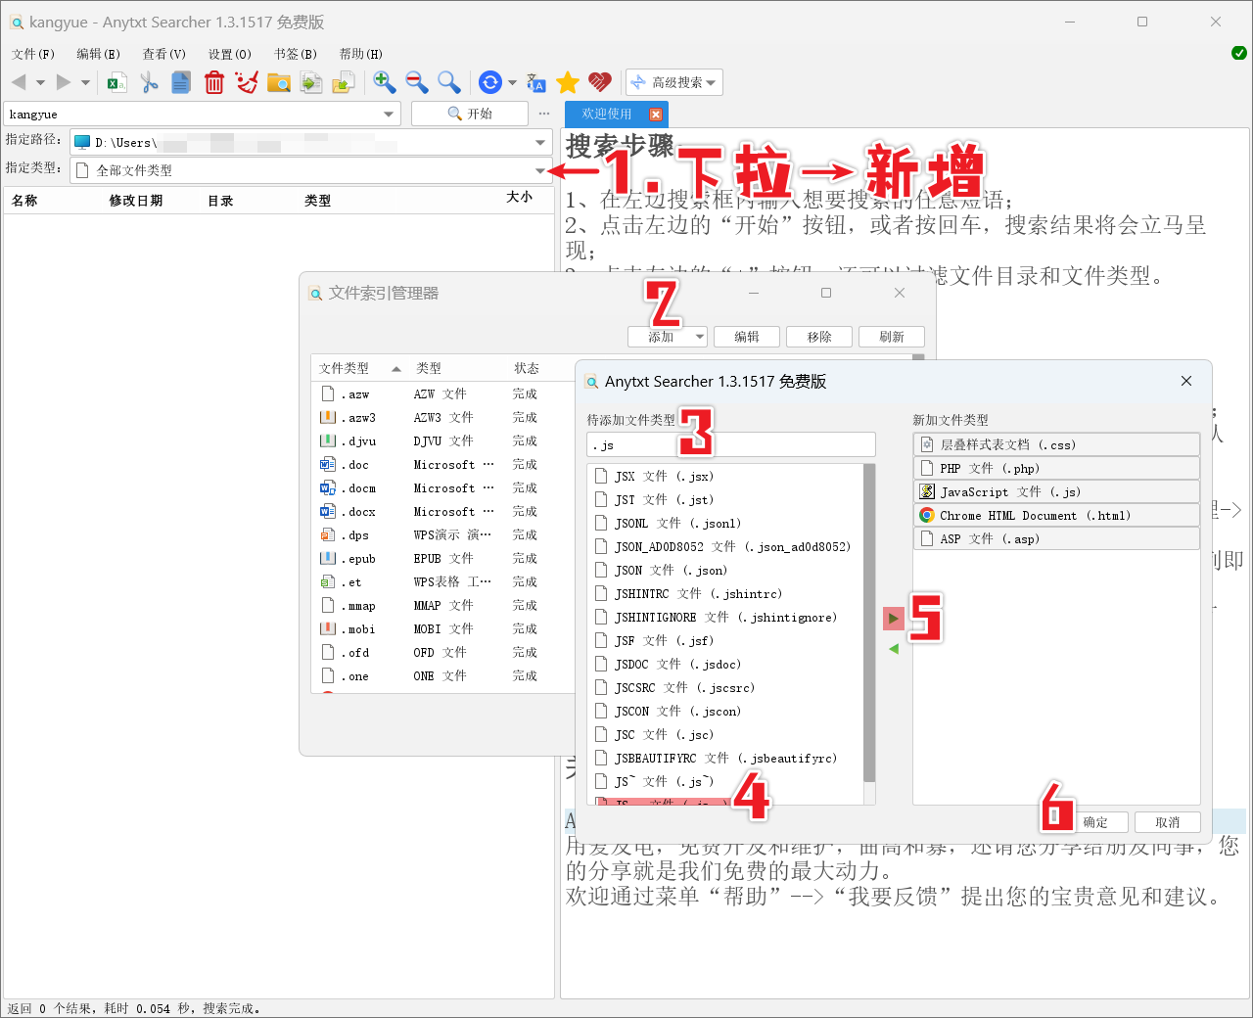
Task: Reset zoom with the plain magnifier
Action: tap(448, 82)
